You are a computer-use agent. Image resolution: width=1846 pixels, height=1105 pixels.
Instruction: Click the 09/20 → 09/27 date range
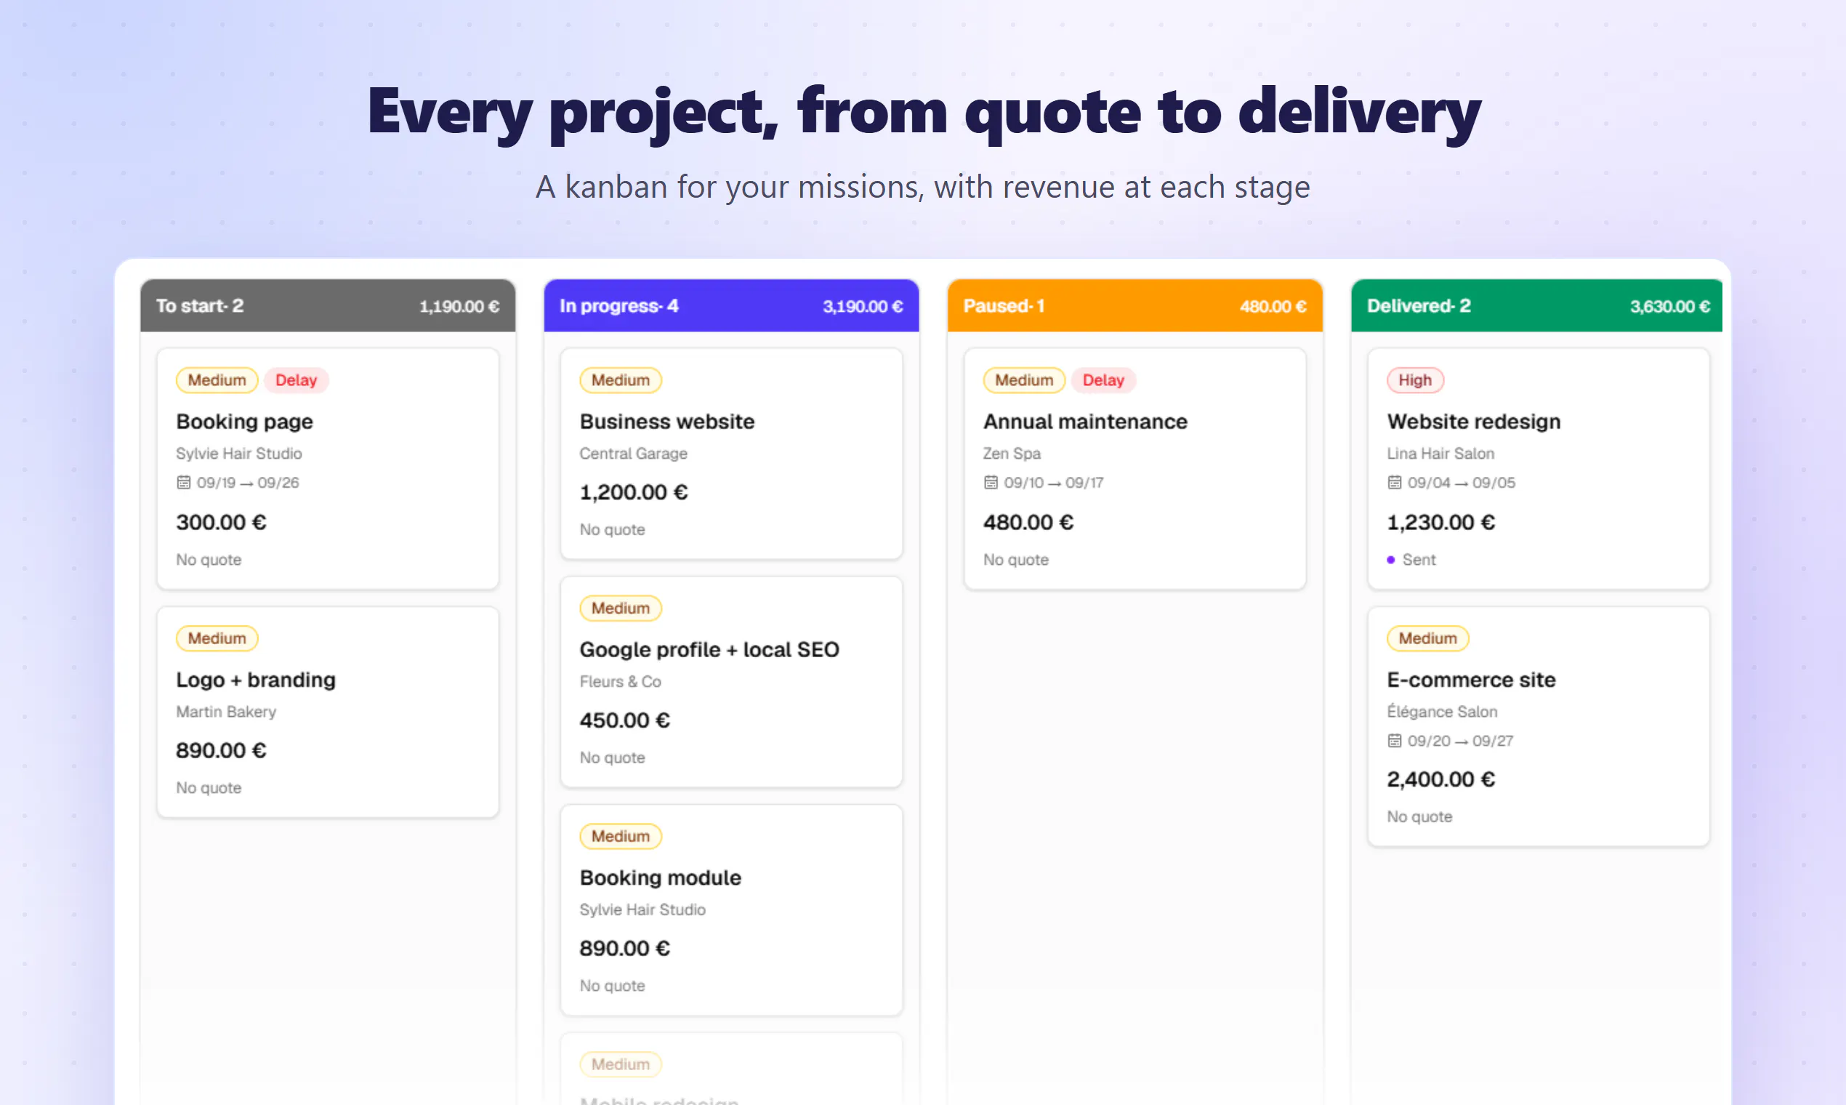tap(1459, 741)
